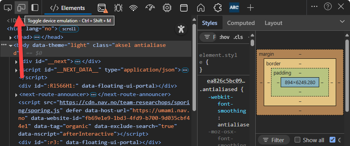Check the Show all checkbox
Screen dimensions: 350x146
coord(297,140)
